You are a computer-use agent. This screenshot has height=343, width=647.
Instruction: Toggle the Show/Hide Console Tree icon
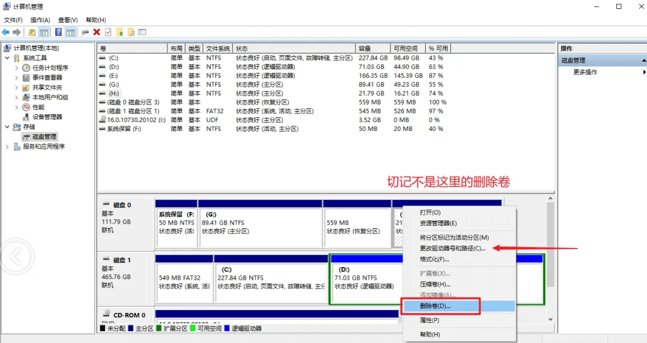click(44, 32)
